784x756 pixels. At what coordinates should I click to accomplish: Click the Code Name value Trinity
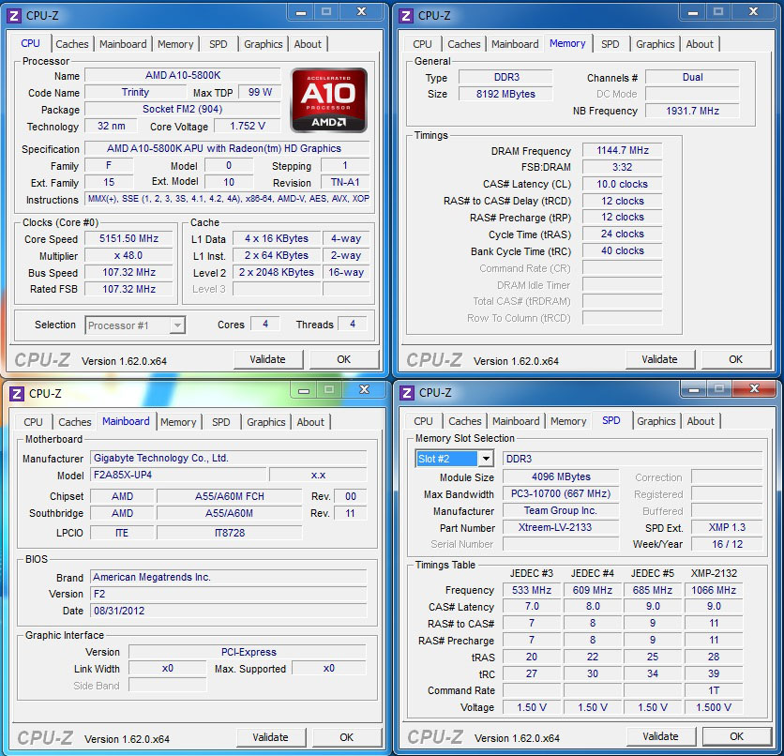[135, 92]
